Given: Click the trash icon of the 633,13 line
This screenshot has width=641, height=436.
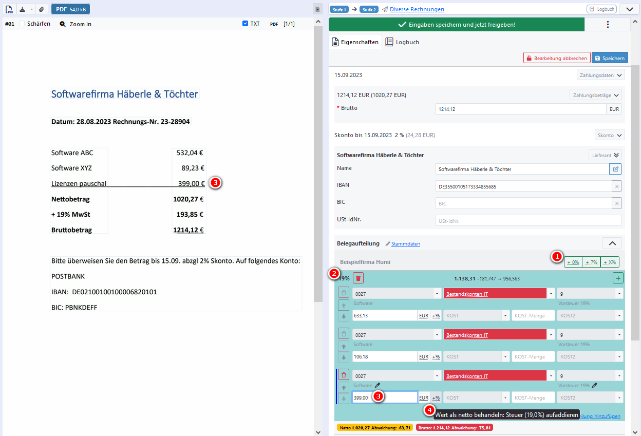Looking at the screenshot, I should pos(344,293).
